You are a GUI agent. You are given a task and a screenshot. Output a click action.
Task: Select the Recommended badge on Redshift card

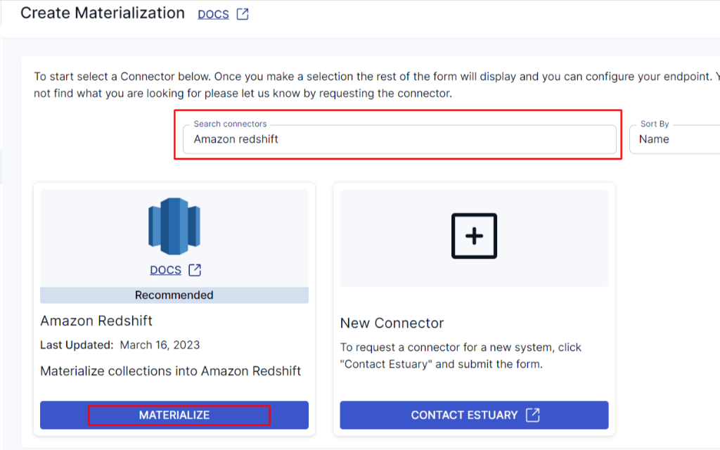click(174, 295)
